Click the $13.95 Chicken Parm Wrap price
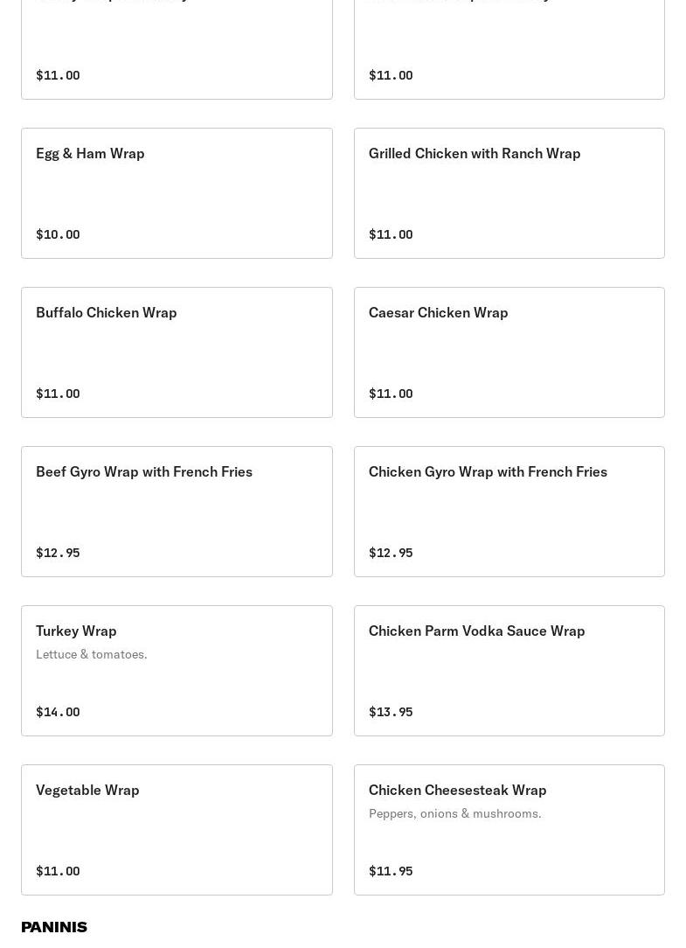686x948 pixels. click(391, 711)
